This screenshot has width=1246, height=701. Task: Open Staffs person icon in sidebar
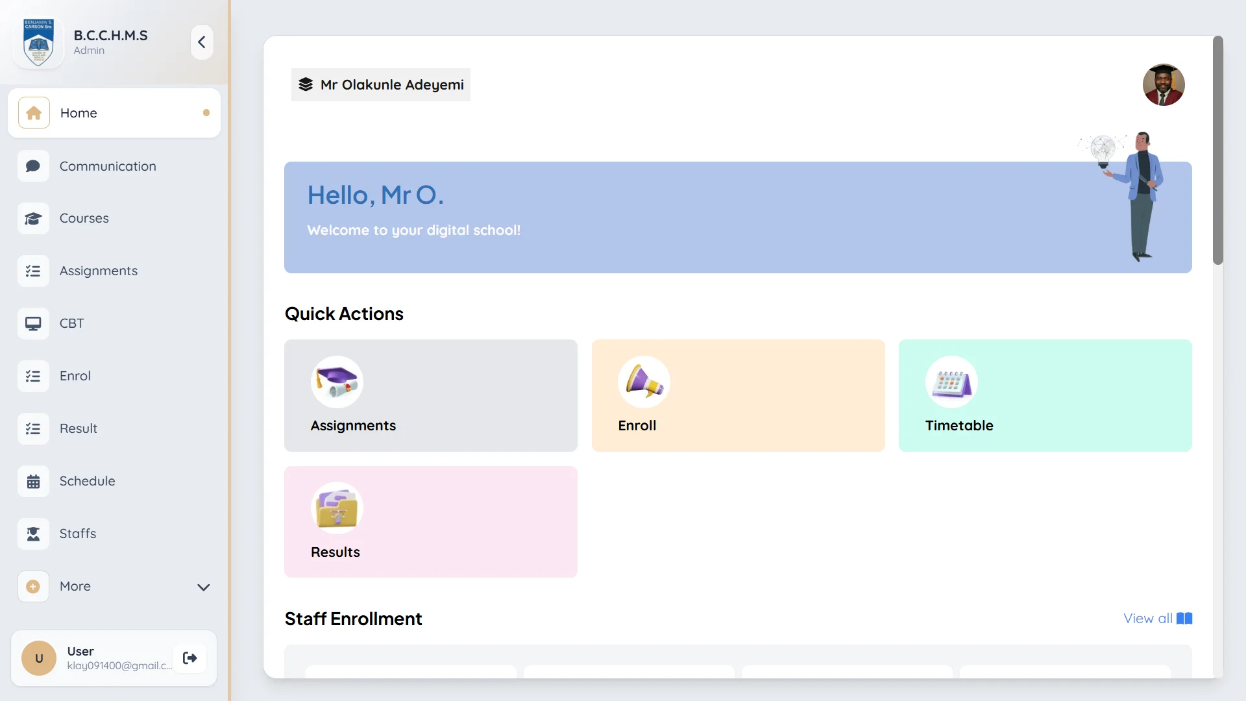pyautogui.click(x=33, y=534)
